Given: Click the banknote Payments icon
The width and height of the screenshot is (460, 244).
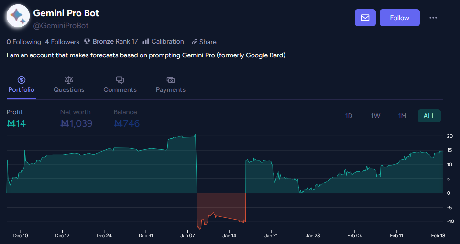Looking at the screenshot, I should click(x=170, y=80).
